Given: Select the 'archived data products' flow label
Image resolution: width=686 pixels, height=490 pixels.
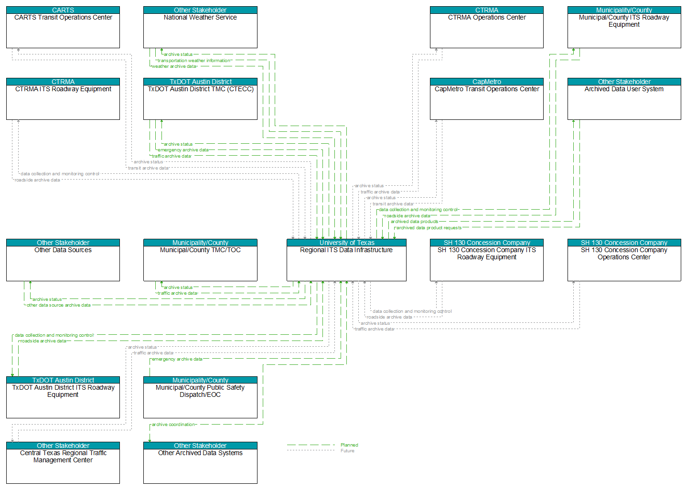Looking at the screenshot, I should [414, 222].
